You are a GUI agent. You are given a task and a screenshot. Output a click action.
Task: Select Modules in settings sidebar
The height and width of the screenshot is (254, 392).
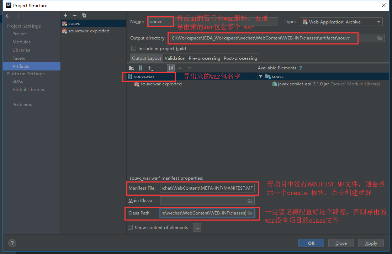tap(21, 42)
